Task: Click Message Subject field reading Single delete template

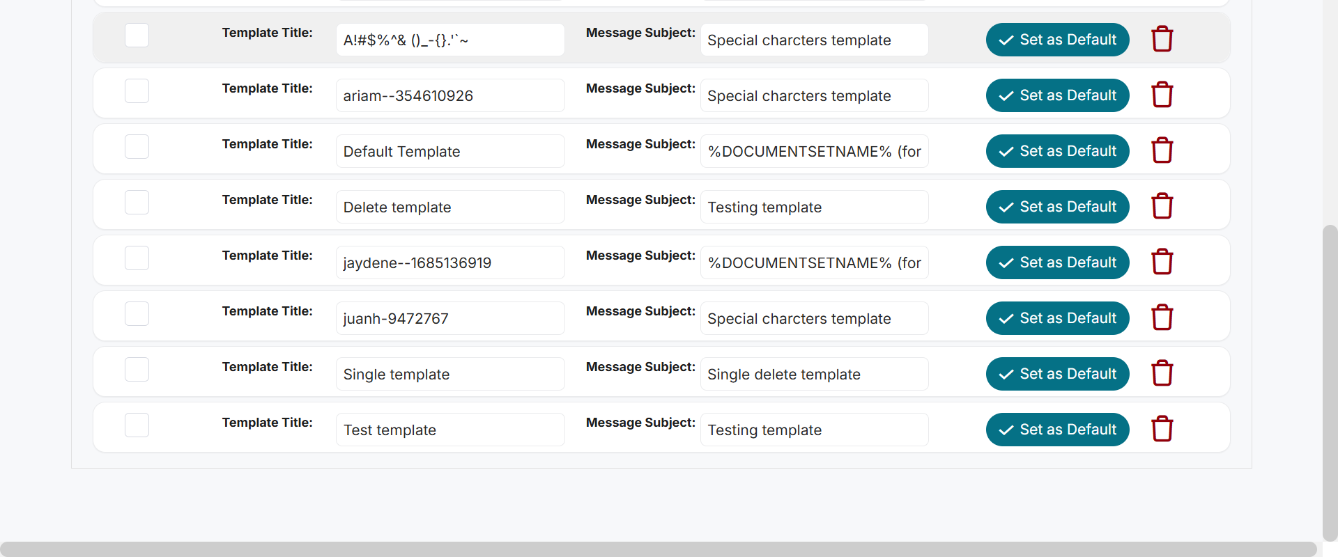Action: [x=814, y=374]
